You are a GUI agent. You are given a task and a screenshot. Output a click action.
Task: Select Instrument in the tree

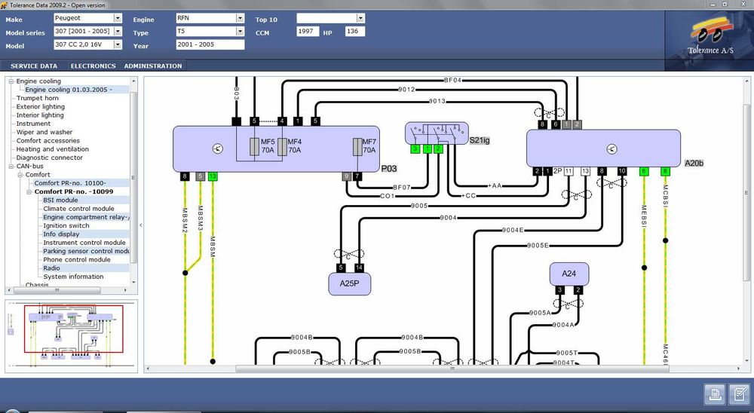coord(33,124)
